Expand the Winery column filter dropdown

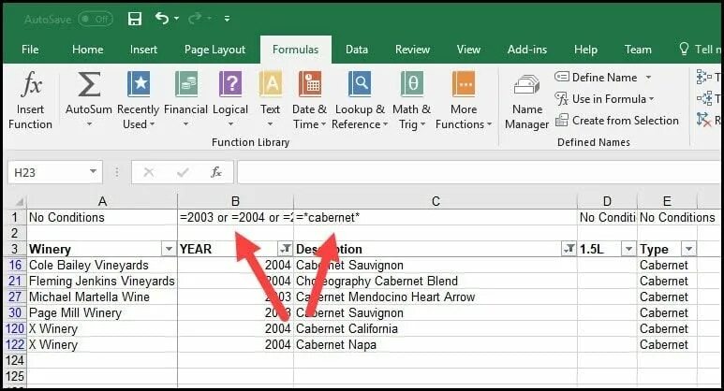click(169, 249)
